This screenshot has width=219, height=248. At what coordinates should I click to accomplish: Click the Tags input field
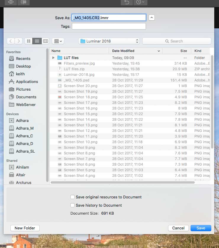(109, 26)
